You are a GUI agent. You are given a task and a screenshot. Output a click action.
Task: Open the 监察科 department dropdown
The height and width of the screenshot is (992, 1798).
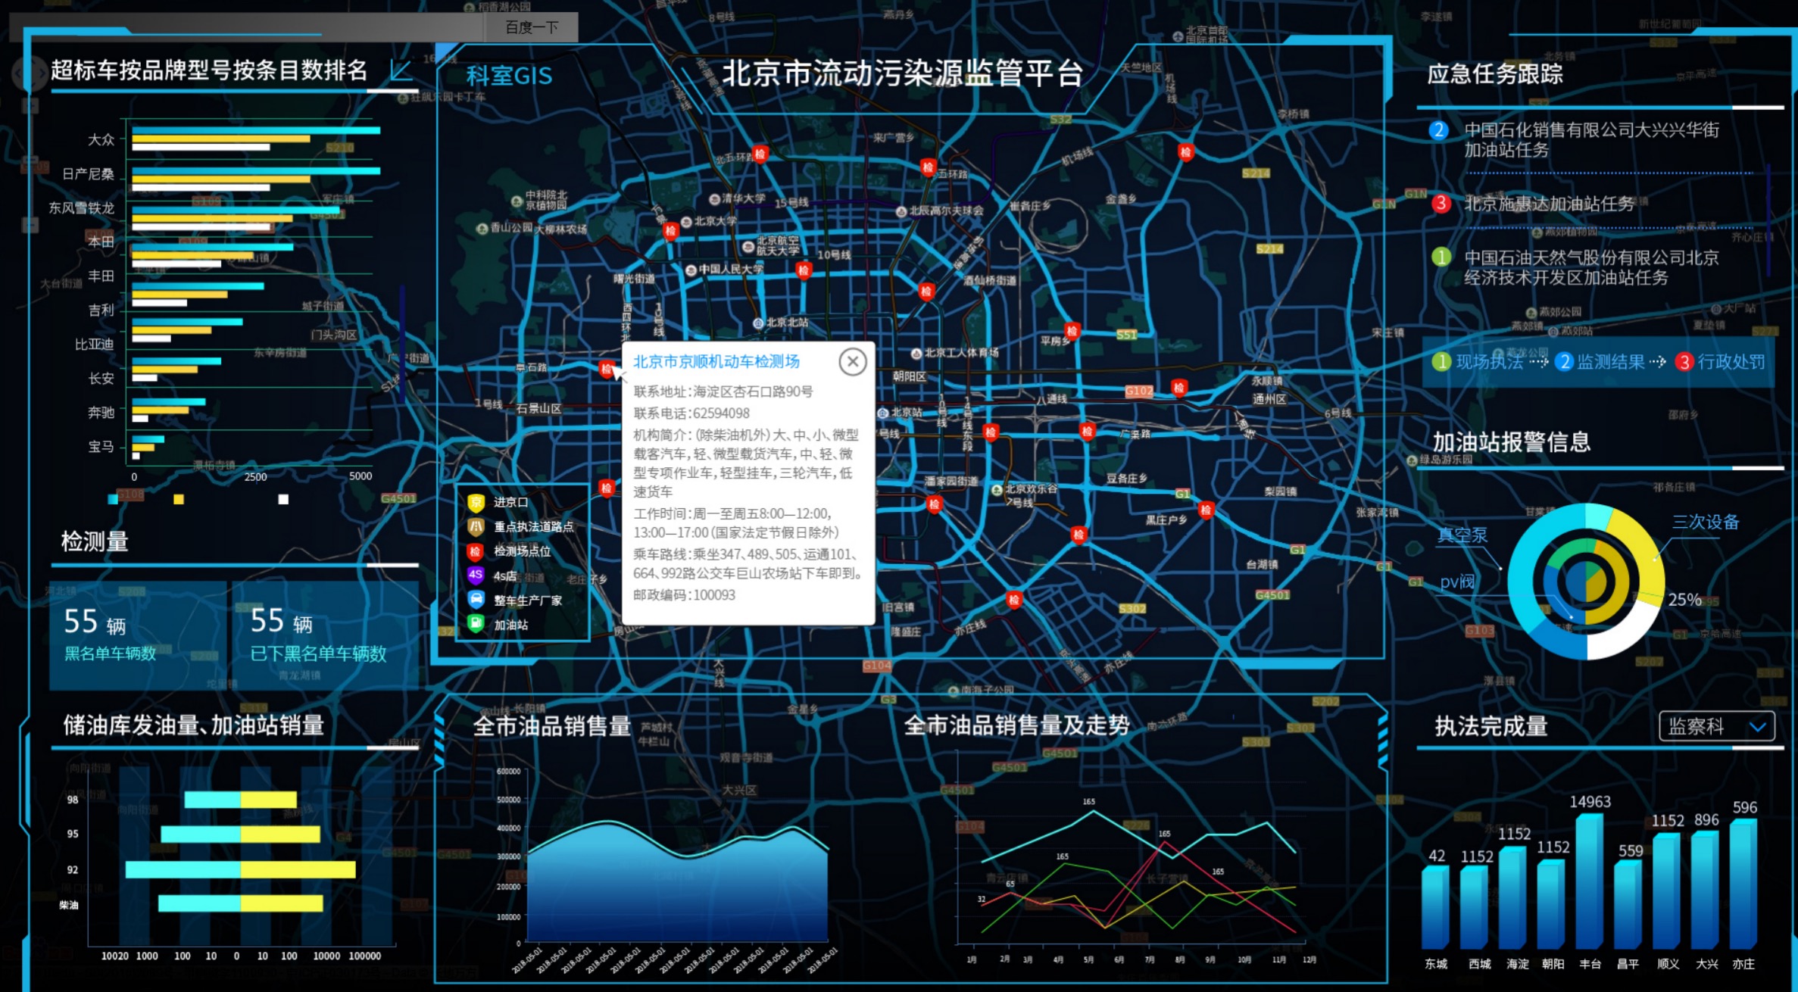(x=1716, y=726)
